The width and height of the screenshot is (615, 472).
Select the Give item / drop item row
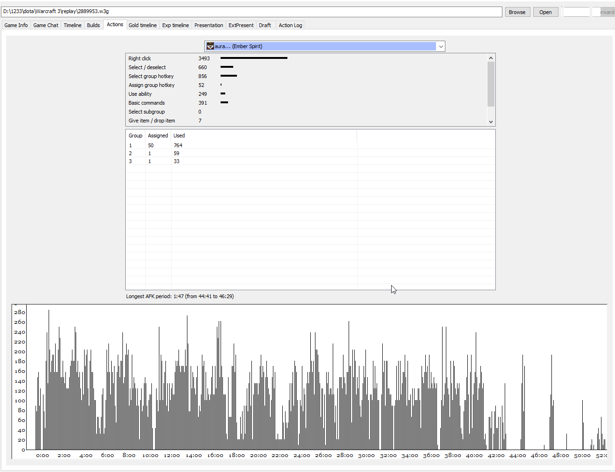[x=306, y=121]
